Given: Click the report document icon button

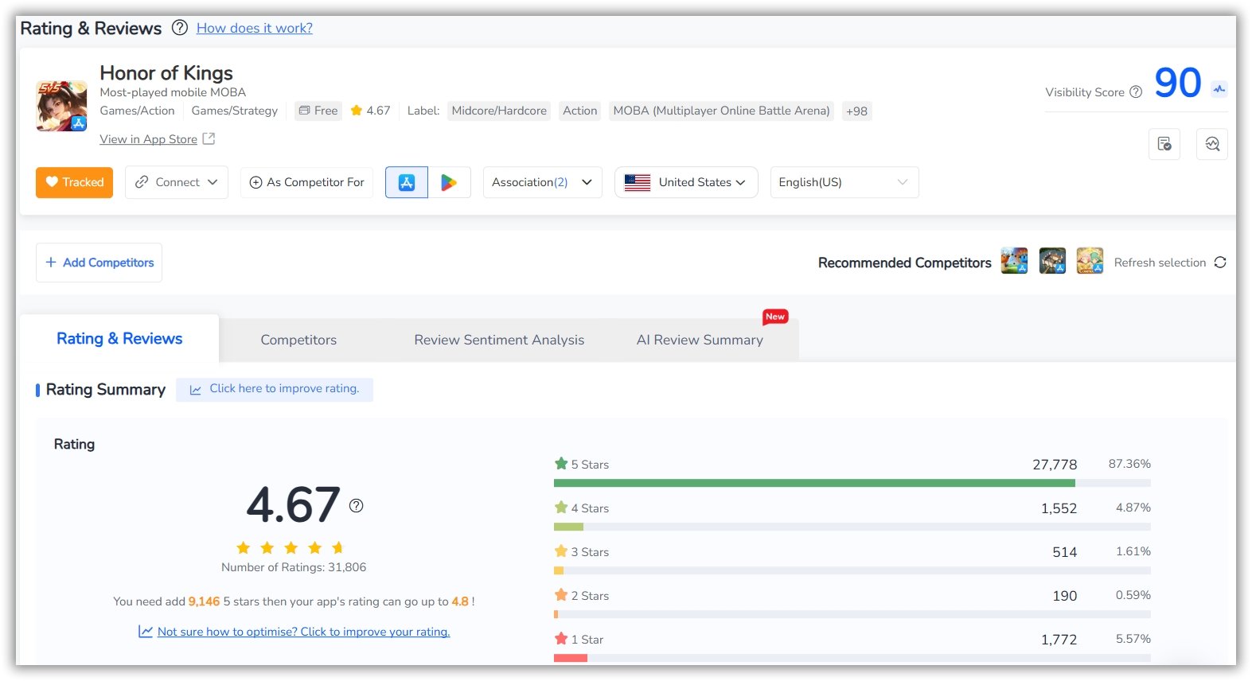Looking at the screenshot, I should [1164, 144].
